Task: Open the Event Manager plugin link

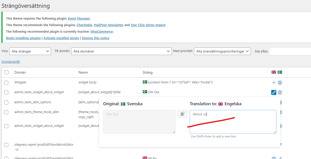Action: coord(79,18)
